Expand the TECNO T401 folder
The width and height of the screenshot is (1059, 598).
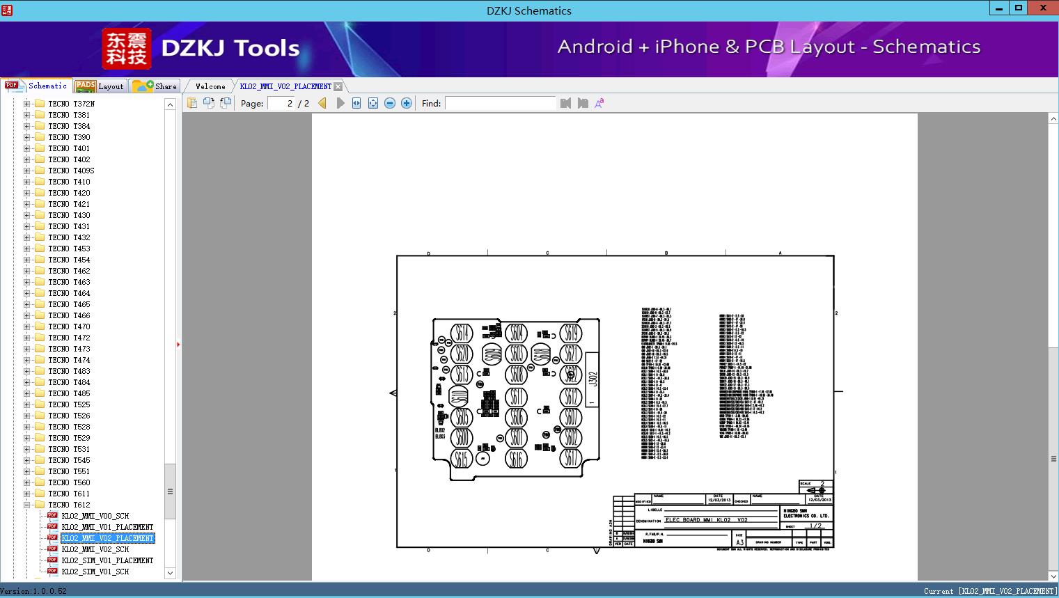26,148
